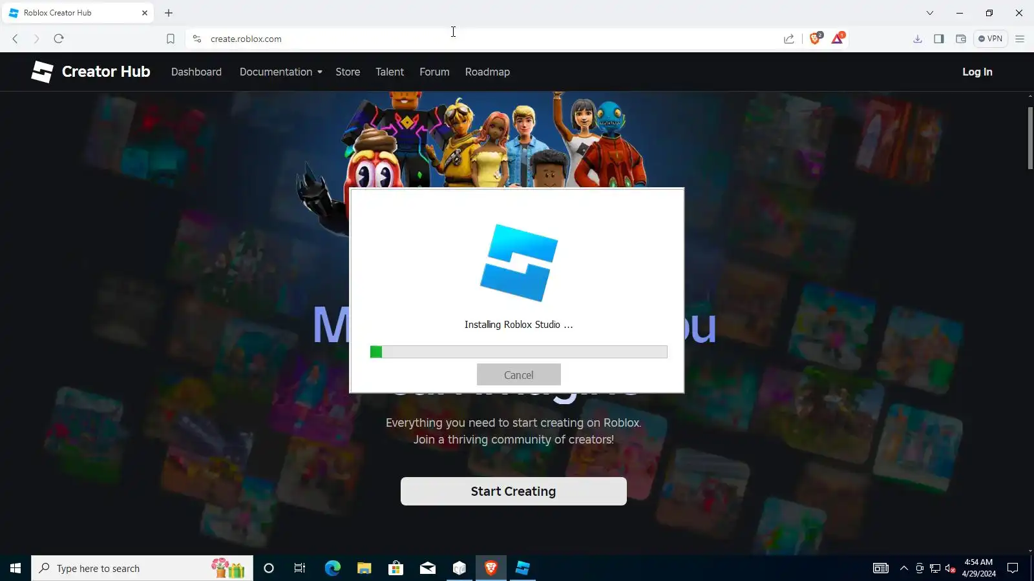This screenshot has width=1034, height=581.
Task: Open the browser hamburger menu
Action: [1020, 39]
